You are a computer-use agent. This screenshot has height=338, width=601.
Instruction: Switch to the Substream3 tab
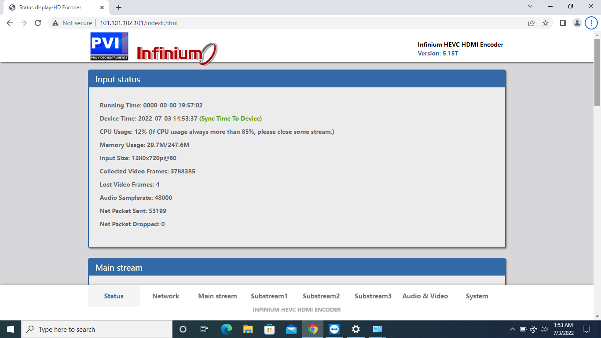pyautogui.click(x=373, y=296)
